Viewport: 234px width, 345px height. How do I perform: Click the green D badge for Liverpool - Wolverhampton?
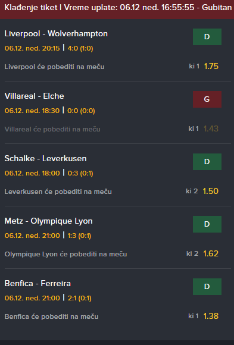(207, 37)
